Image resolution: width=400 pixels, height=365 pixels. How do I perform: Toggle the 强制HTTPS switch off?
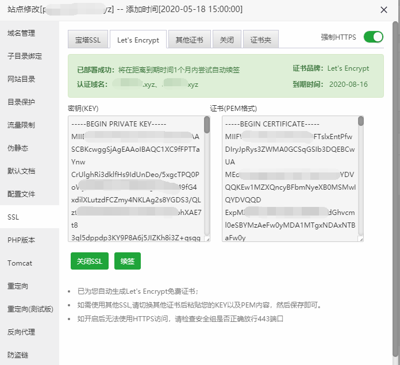coord(374,37)
